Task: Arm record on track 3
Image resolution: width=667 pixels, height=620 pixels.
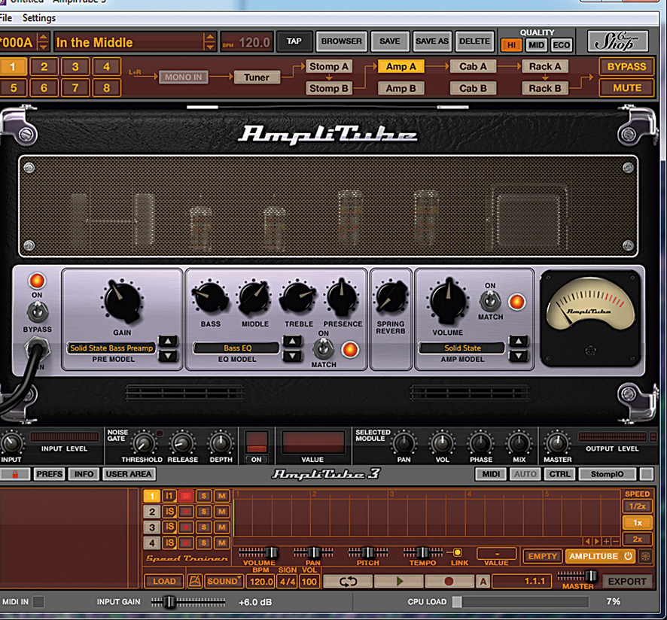Action: [x=186, y=527]
